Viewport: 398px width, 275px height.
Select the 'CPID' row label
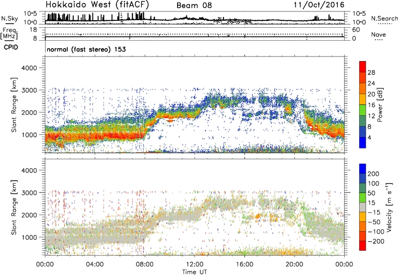[x=11, y=47]
